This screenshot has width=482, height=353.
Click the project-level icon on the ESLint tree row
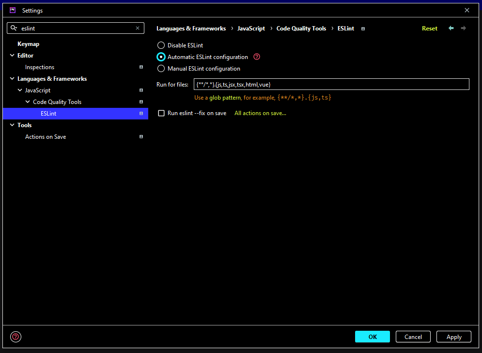[141, 114]
